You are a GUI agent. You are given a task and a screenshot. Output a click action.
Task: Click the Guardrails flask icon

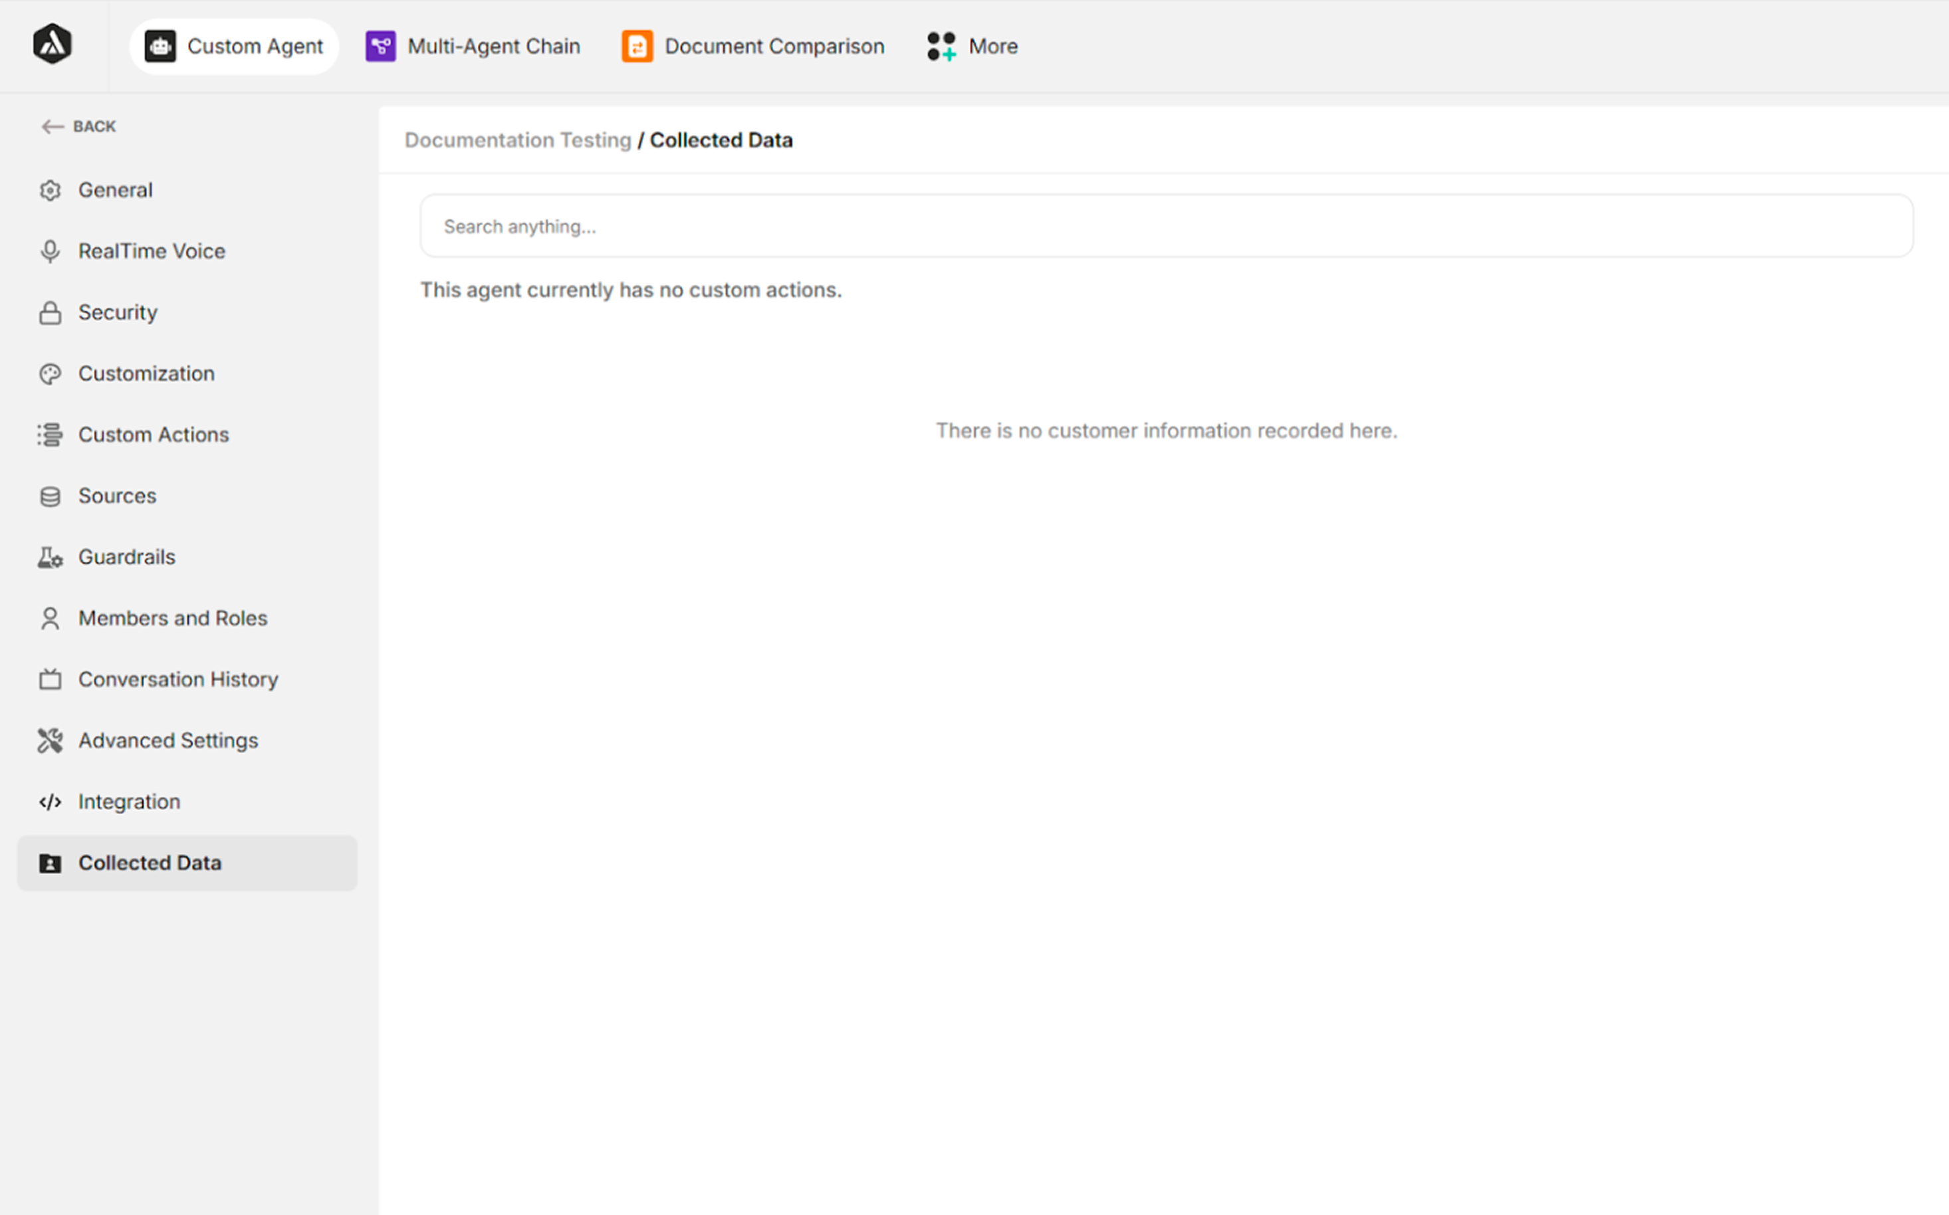pos(50,557)
